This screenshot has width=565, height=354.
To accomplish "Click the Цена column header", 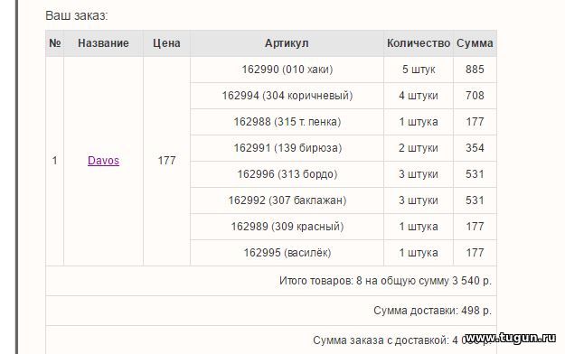I will [166, 43].
